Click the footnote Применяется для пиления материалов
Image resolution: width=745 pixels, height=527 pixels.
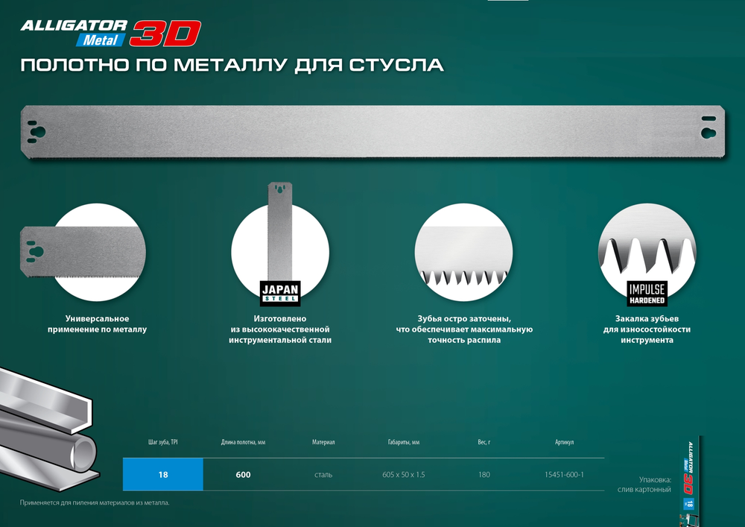click(x=95, y=502)
